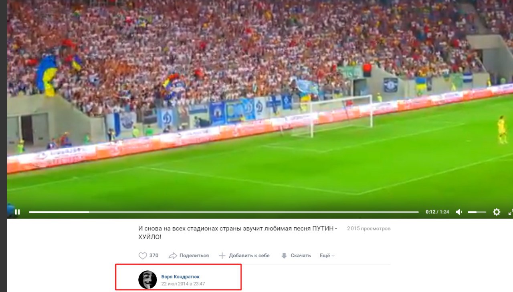Click the download arrow icon
The height and width of the screenshot is (292, 513).
284,256
